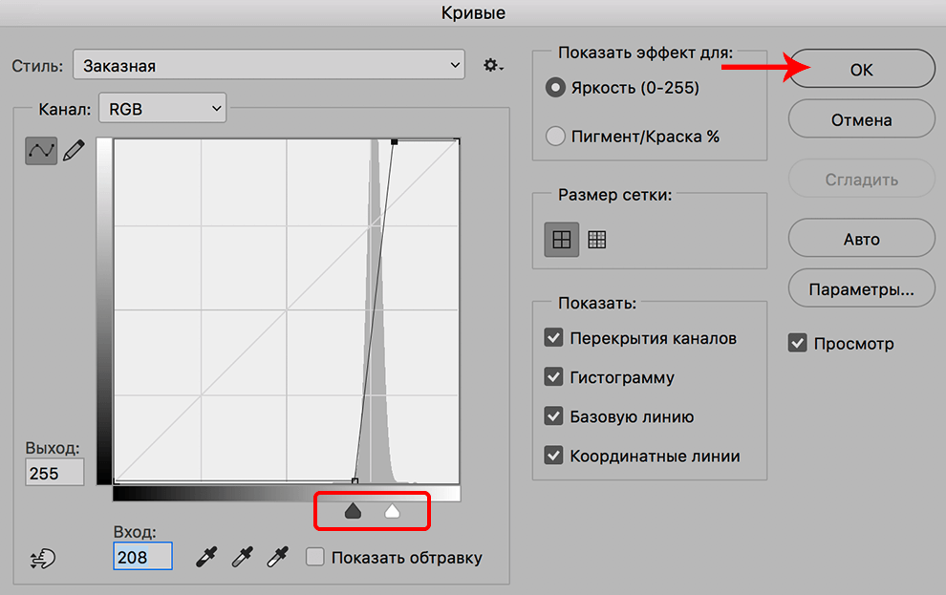Click the Вход input field with 208
Screen dimensions: 946x595
pos(143,557)
